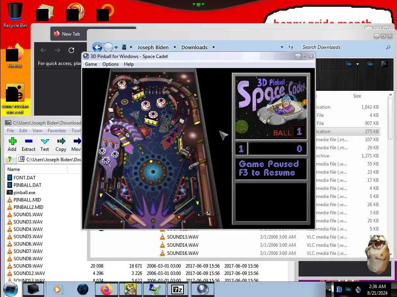Screen dimensions: 397x297
Task: Click the Explorer preview pane icon
Action: pyautogui.click(x=370, y=64)
